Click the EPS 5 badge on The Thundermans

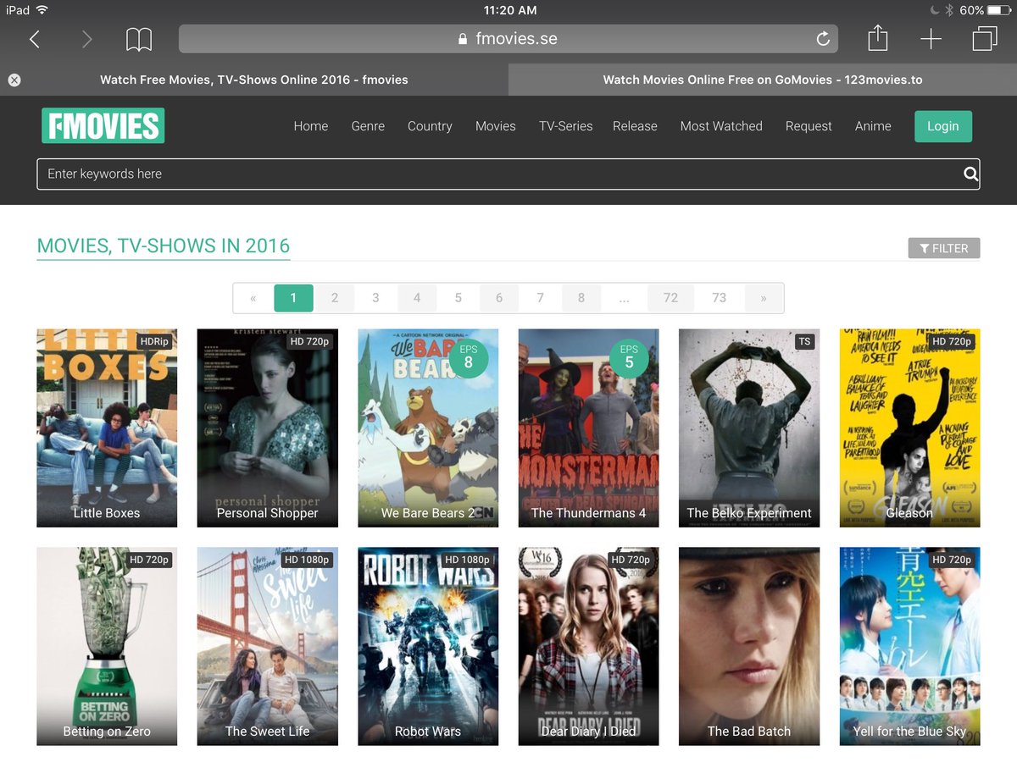pyautogui.click(x=629, y=357)
